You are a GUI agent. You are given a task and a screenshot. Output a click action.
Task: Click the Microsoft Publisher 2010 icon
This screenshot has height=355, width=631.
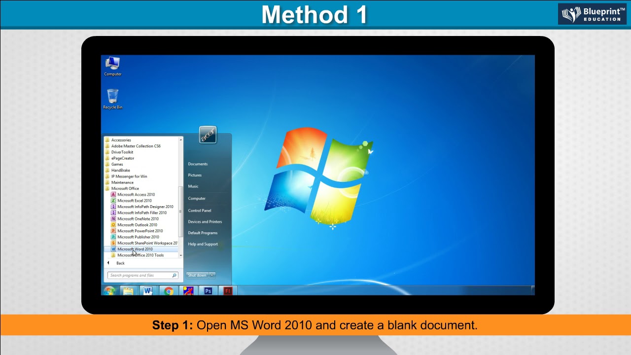coord(113,237)
